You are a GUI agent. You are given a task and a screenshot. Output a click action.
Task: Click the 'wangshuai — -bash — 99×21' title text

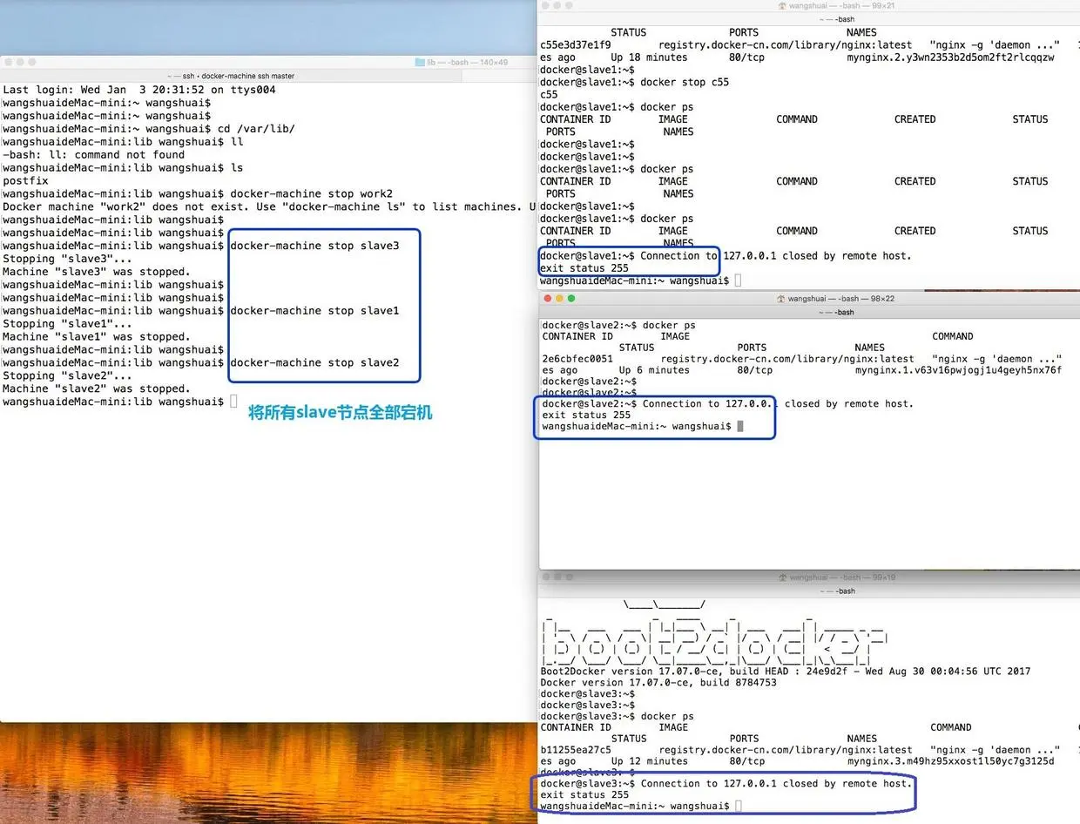pyautogui.click(x=842, y=6)
